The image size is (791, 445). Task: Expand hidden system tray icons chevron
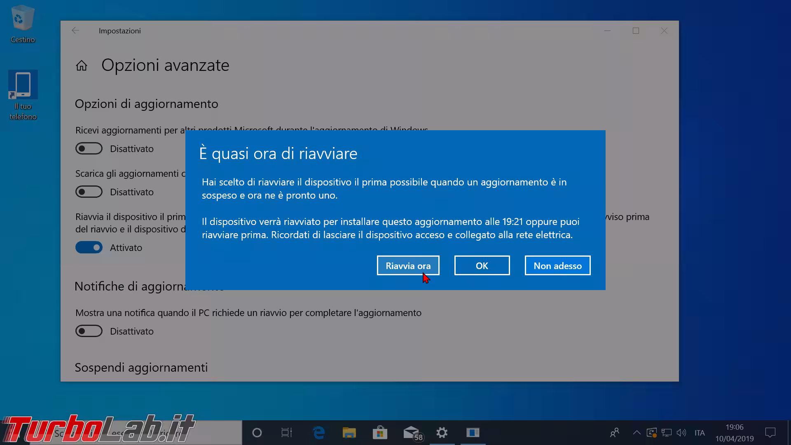(637, 433)
